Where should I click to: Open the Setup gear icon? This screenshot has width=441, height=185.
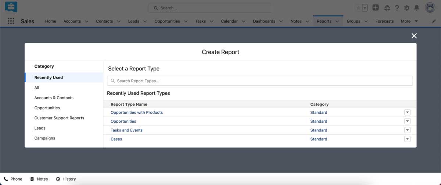click(x=407, y=8)
